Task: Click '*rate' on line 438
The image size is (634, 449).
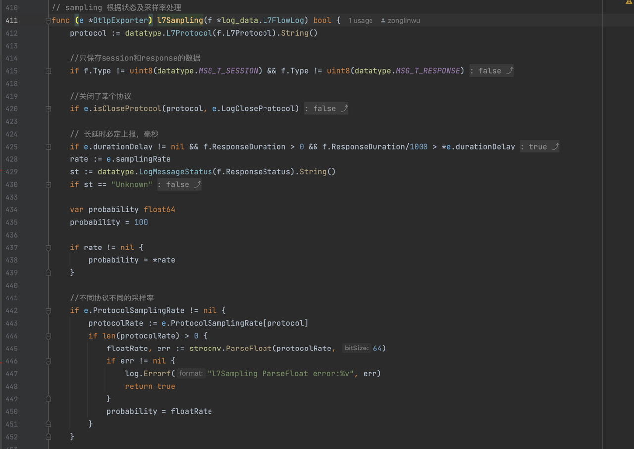Action: pos(164,260)
